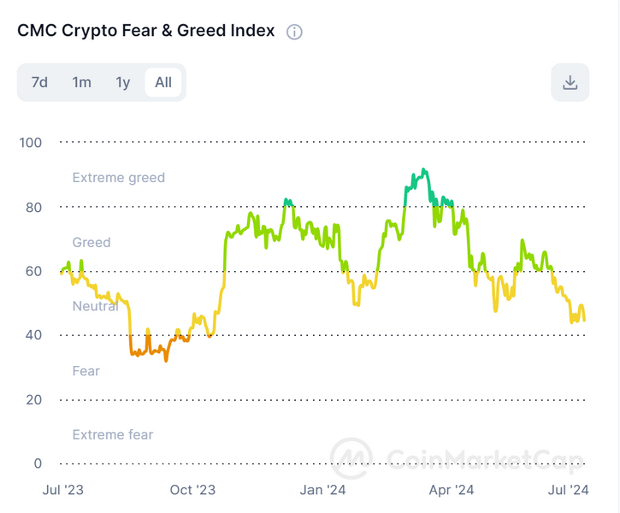This screenshot has height=513, width=620.
Task: Click the Fear zone label
Action: 86,371
